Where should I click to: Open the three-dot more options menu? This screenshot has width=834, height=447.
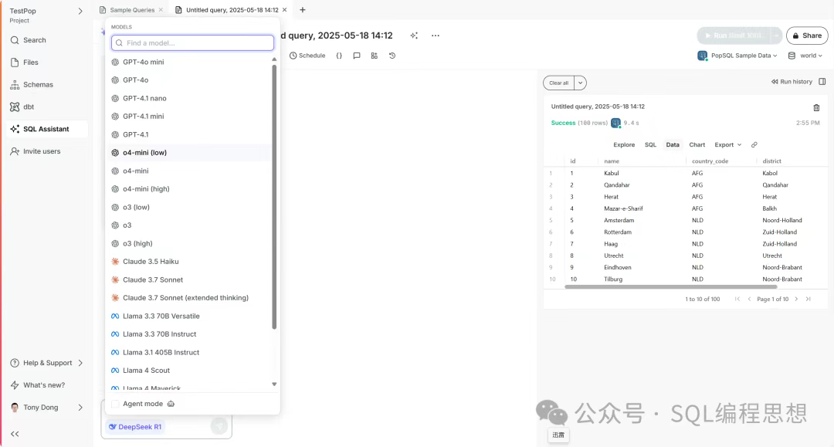pos(436,36)
